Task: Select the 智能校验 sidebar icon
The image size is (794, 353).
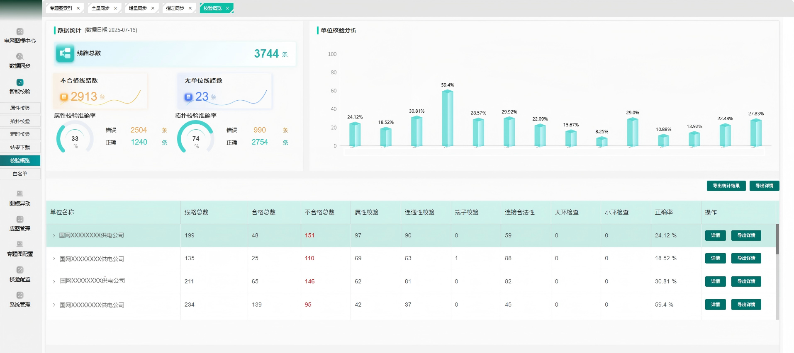Action: 20,82
